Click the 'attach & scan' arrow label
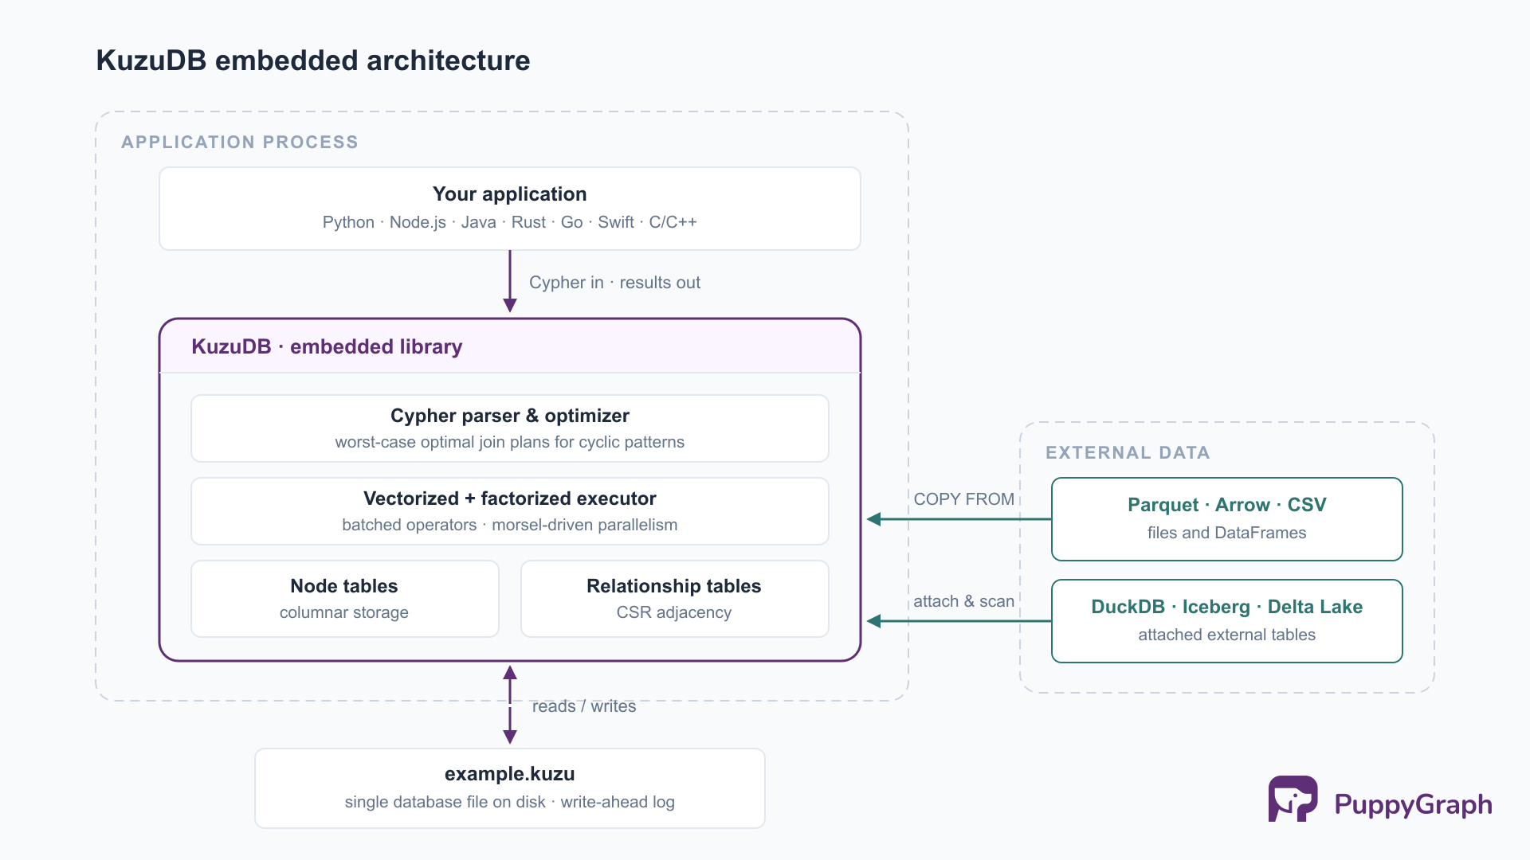 (x=964, y=600)
